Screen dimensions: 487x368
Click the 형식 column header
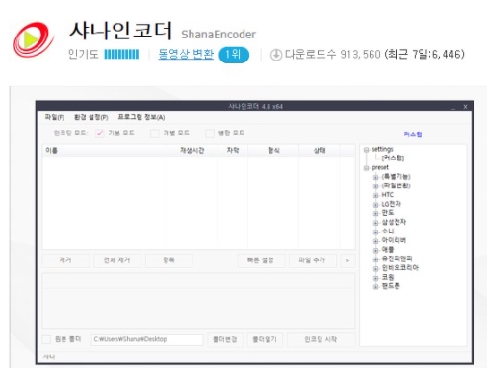[x=273, y=150]
